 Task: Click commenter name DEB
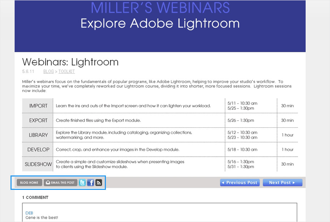(29, 213)
